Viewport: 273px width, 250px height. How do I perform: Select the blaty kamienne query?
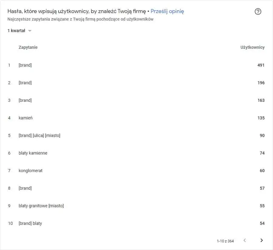33,153
